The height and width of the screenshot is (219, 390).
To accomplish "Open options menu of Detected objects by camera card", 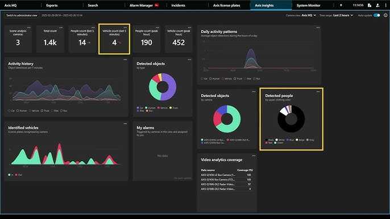I will tap(254, 91).
